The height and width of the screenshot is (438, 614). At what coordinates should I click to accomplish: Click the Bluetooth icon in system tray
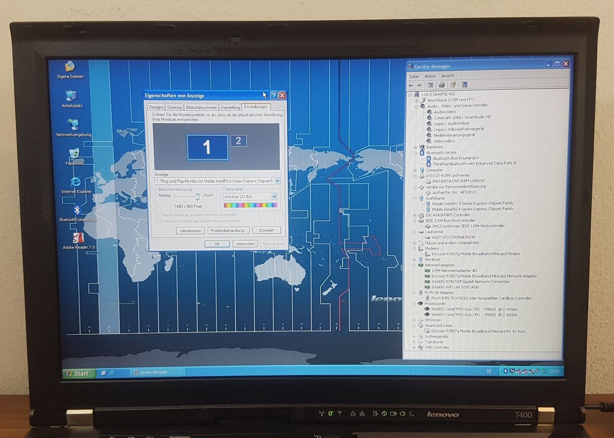click(x=505, y=371)
